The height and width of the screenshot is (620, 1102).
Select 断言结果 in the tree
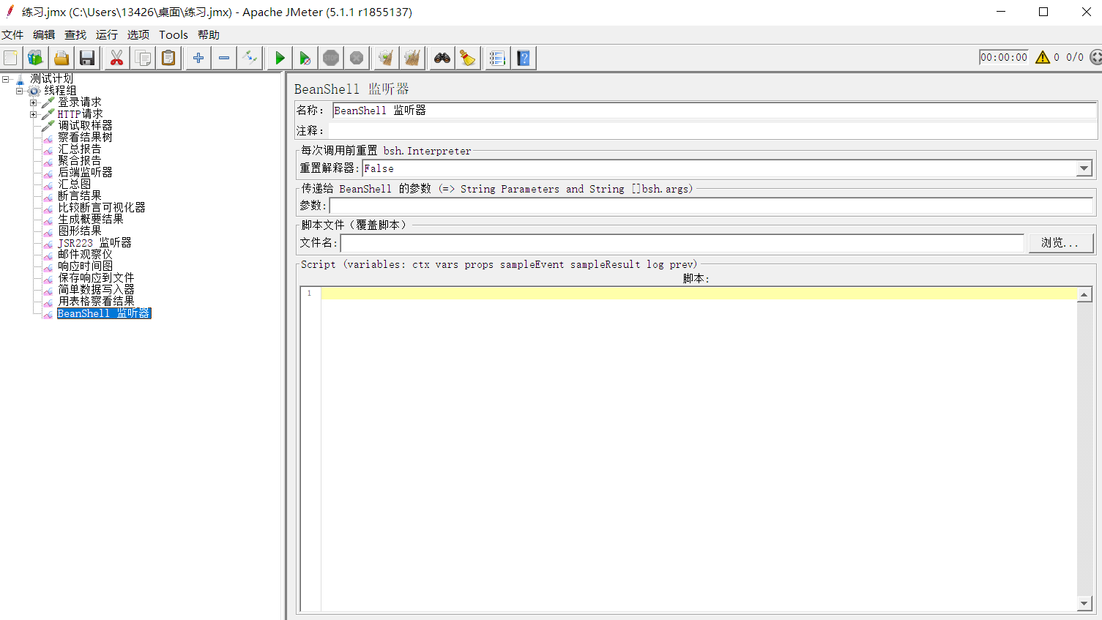[x=80, y=196]
